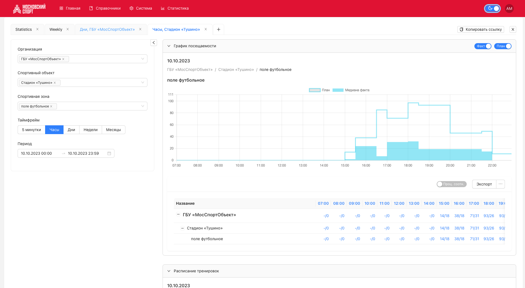Select the Недели timeframe
The height and width of the screenshot is (288, 525).
90,130
